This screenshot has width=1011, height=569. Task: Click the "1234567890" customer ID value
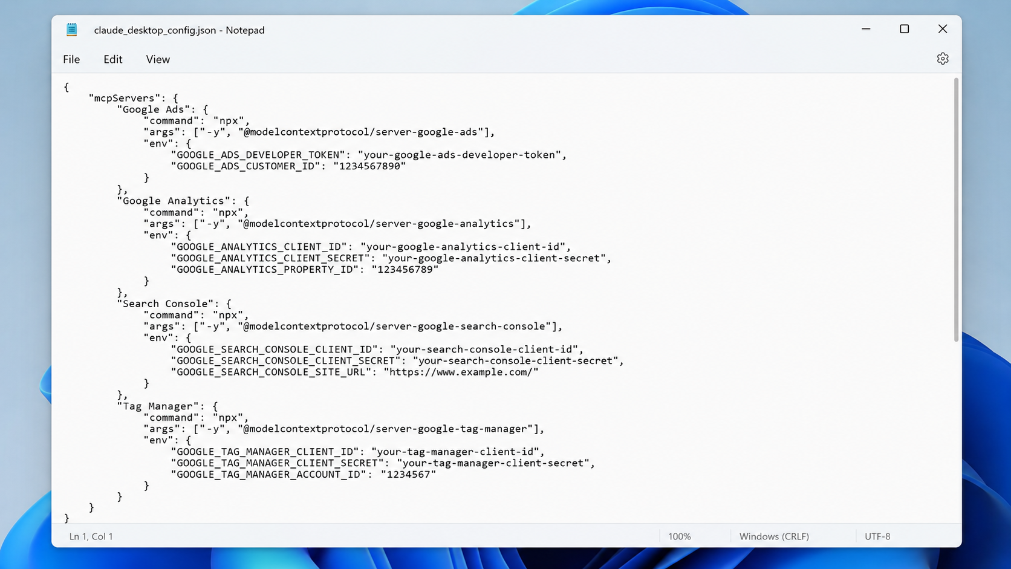coord(369,166)
